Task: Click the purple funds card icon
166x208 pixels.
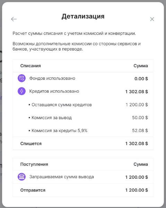Action: click(21, 78)
